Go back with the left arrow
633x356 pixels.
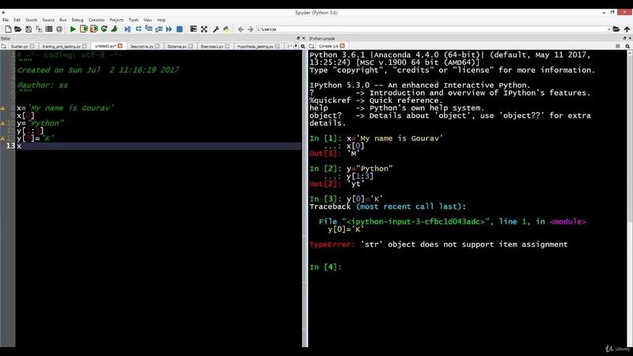click(x=241, y=29)
